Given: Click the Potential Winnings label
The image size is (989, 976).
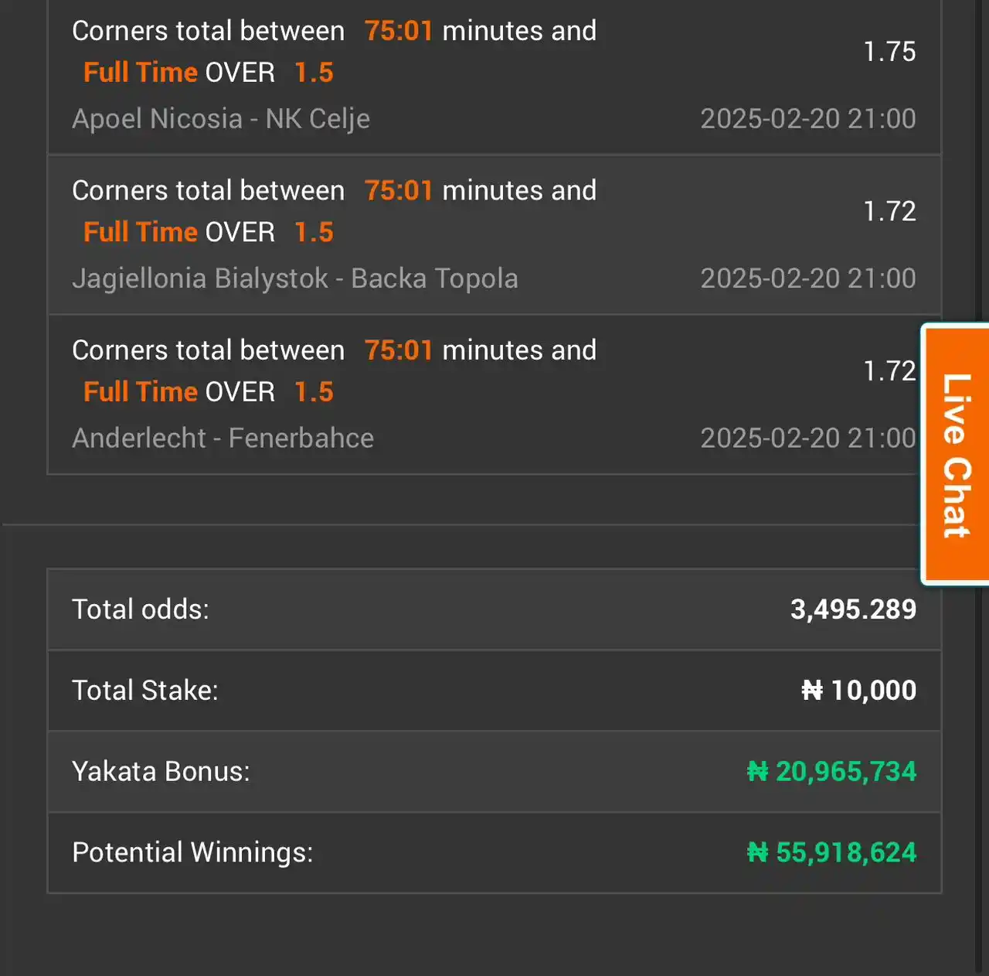Looking at the screenshot, I should (192, 852).
